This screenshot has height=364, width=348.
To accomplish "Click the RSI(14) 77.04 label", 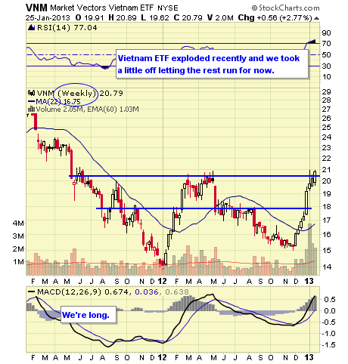I will (67, 28).
